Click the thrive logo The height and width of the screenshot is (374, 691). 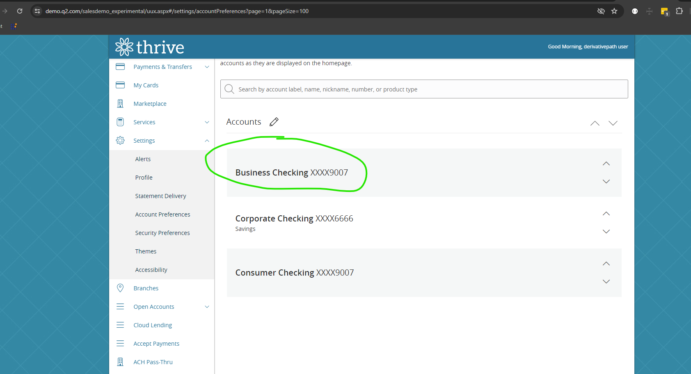coord(149,47)
